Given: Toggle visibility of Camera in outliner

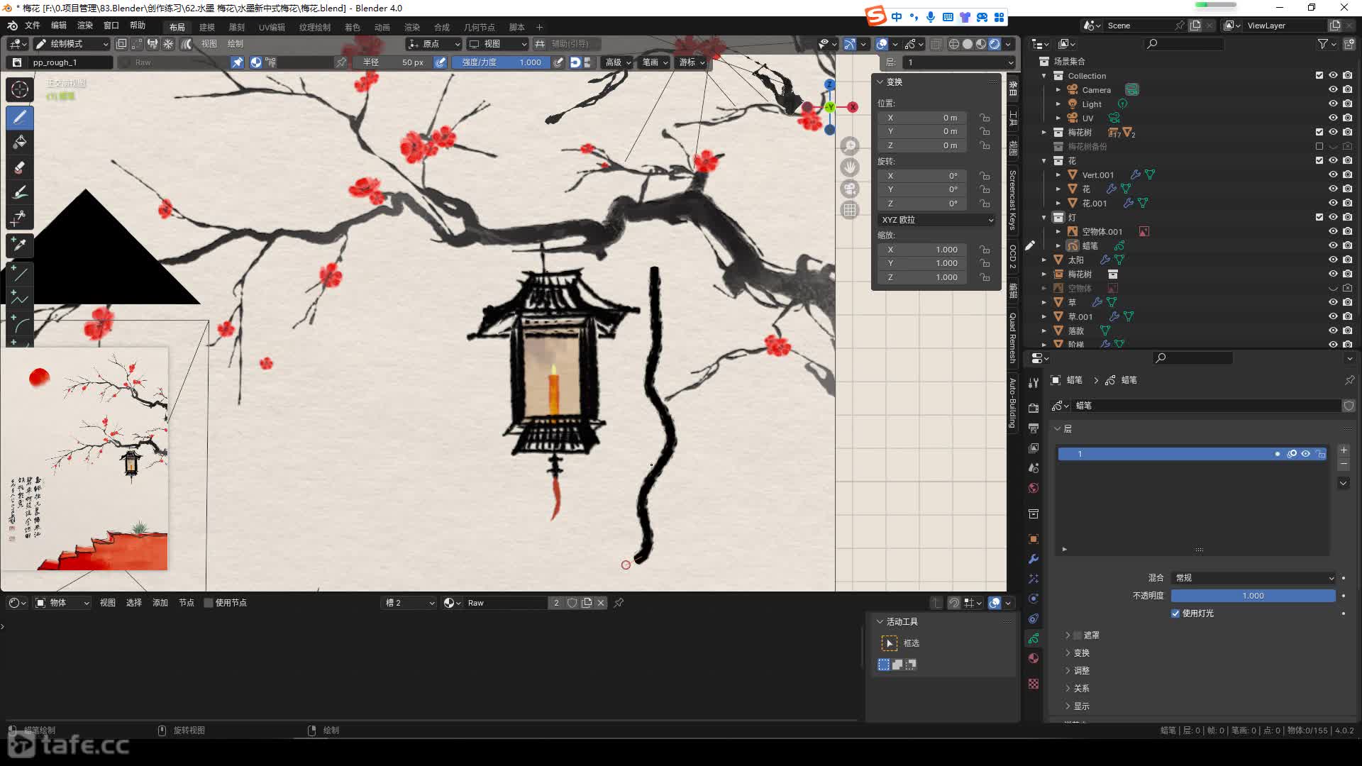Looking at the screenshot, I should coord(1333,89).
